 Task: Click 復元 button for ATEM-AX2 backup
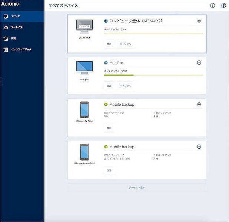tap(109, 44)
